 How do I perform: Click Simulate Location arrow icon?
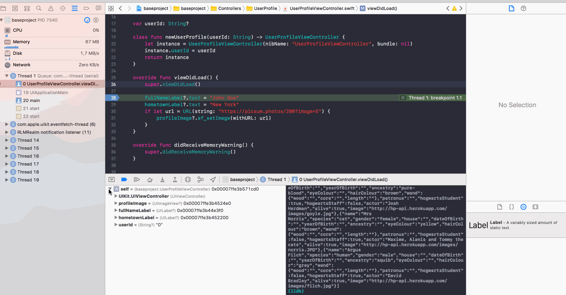(213, 179)
